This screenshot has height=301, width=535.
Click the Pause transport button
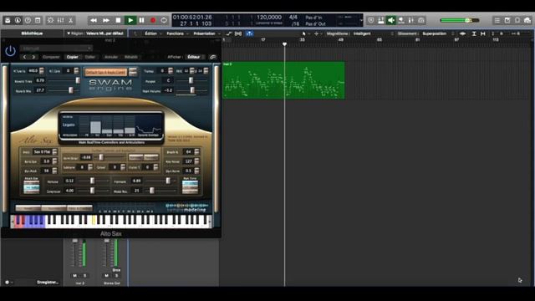tap(141, 20)
